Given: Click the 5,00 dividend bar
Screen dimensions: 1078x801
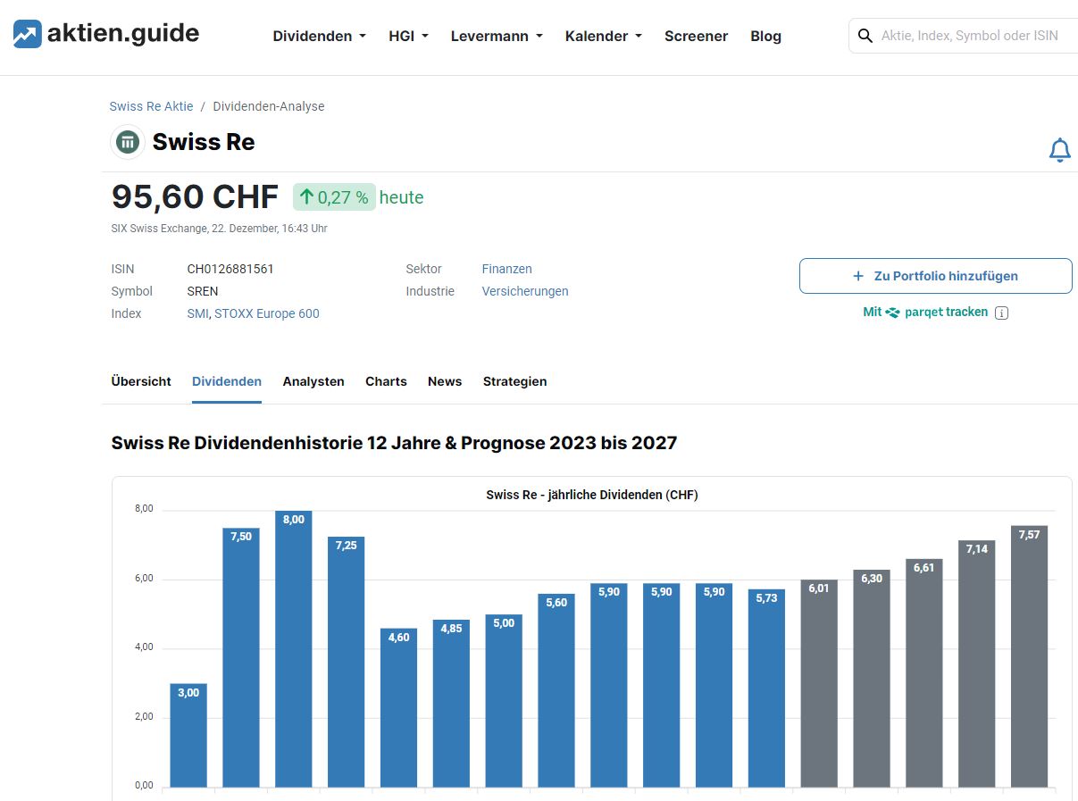Looking at the screenshot, I should 504,700.
